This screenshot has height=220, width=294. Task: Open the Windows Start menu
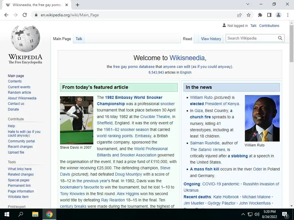coord(7,214)
